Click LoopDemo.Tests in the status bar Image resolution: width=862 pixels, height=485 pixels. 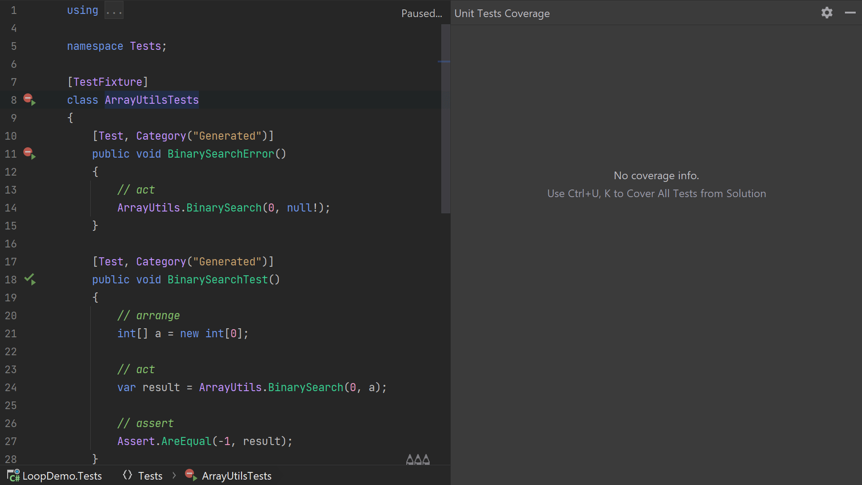[62, 476]
